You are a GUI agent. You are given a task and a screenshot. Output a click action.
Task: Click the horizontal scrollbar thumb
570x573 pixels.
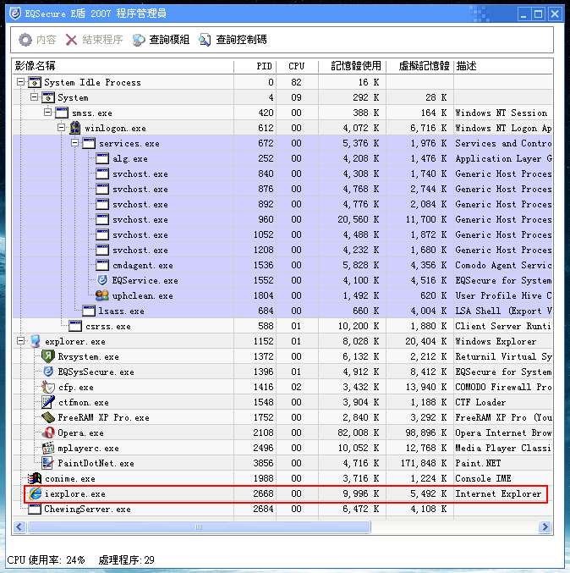(199, 526)
